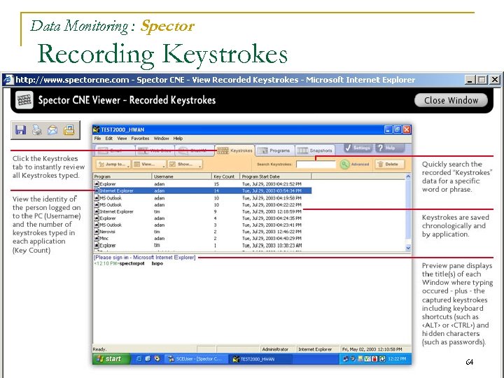Open the View menu in menu bar
Viewport: 504px width, 378px height.
[122, 139]
